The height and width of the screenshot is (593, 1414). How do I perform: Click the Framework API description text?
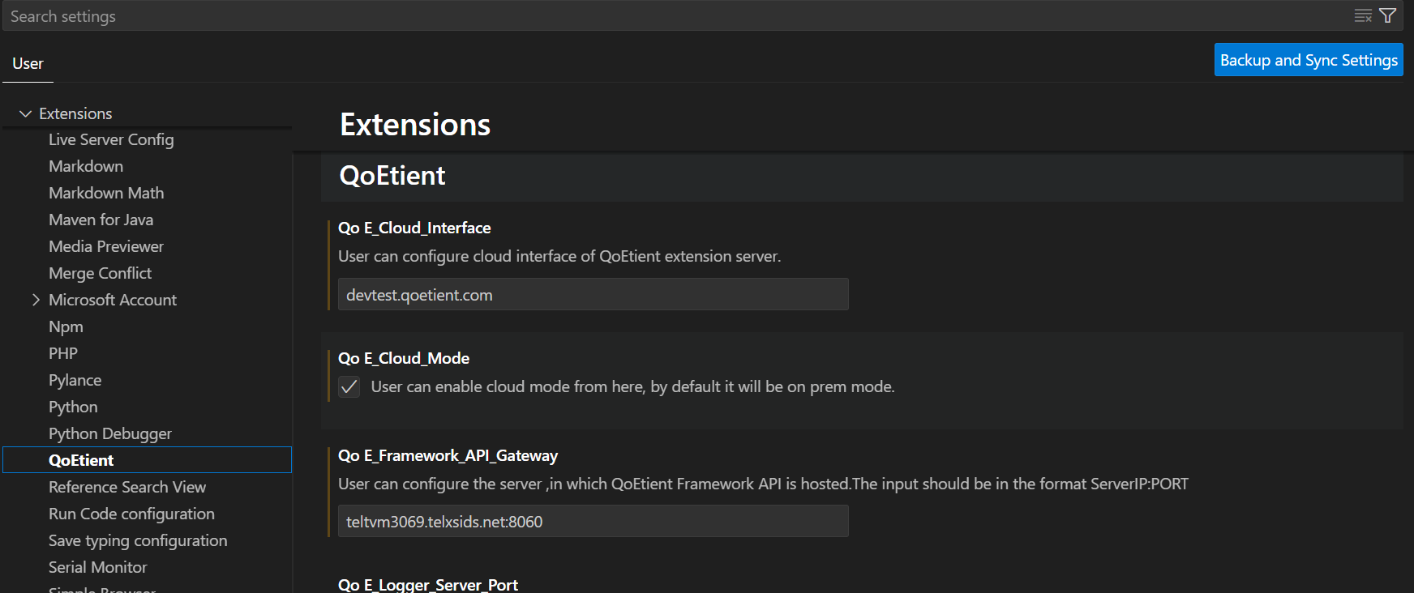pos(763,484)
